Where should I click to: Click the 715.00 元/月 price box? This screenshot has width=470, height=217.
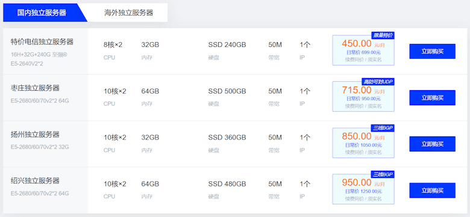tap(363, 97)
